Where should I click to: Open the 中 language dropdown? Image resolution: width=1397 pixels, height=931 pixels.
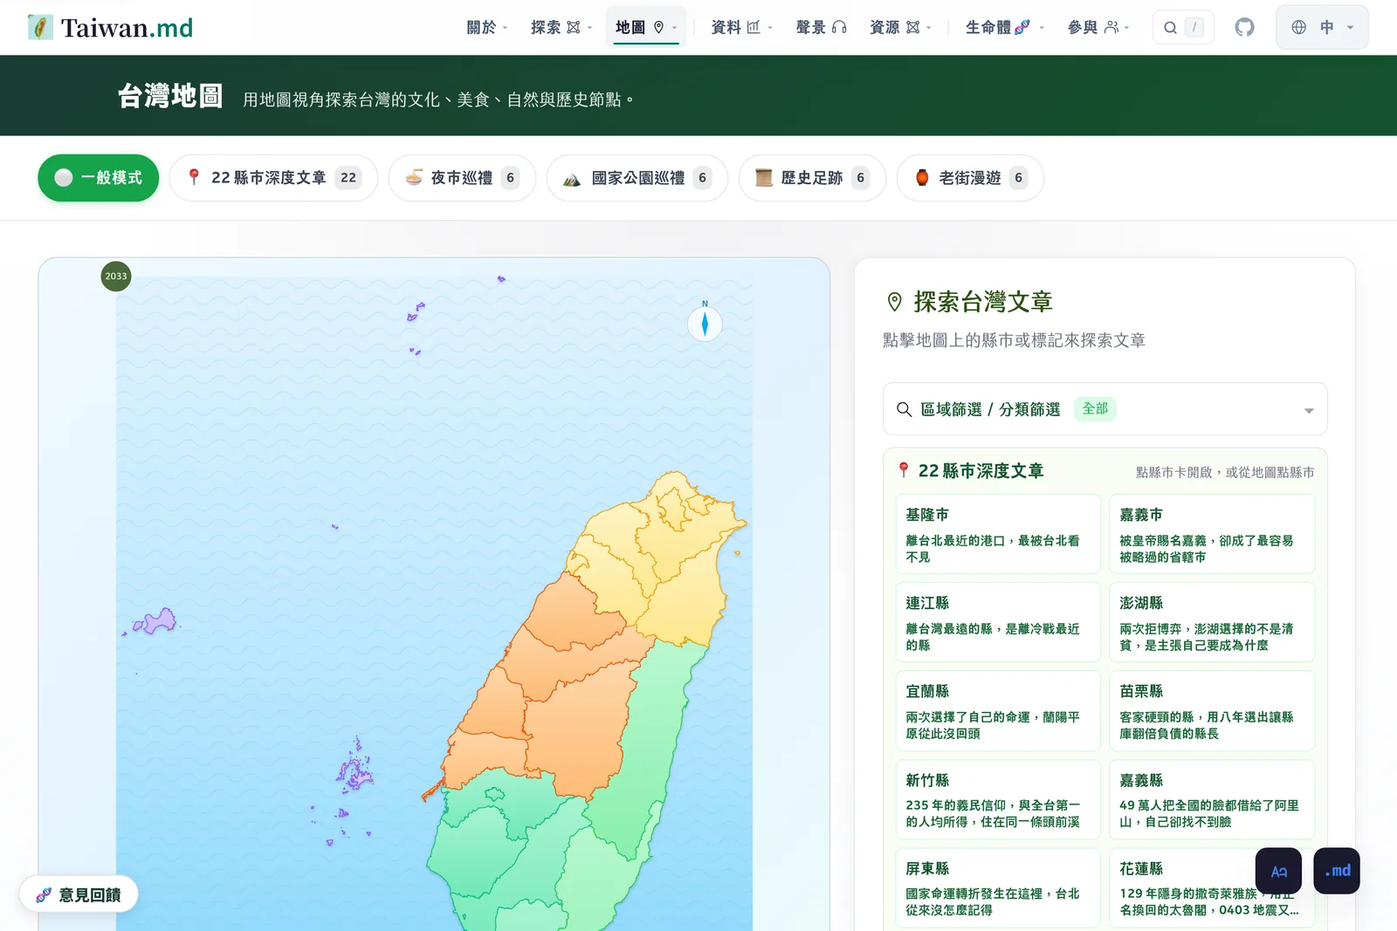coord(1322,27)
